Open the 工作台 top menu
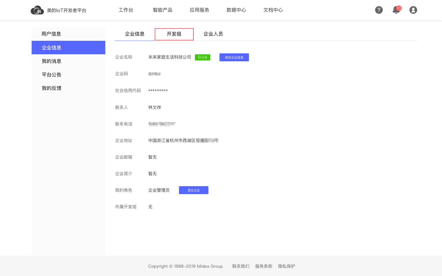 click(x=126, y=10)
